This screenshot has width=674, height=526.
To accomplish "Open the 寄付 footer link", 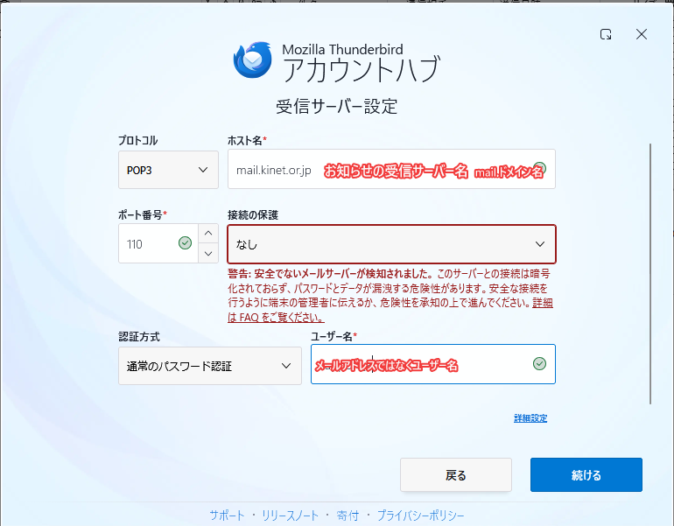I will coord(348,515).
